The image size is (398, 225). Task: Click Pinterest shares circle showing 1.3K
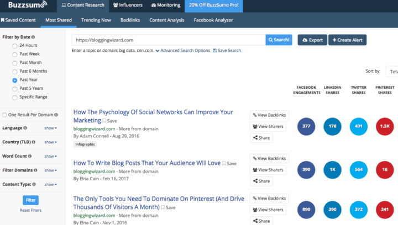pyautogui.click(x=385, y=126)
